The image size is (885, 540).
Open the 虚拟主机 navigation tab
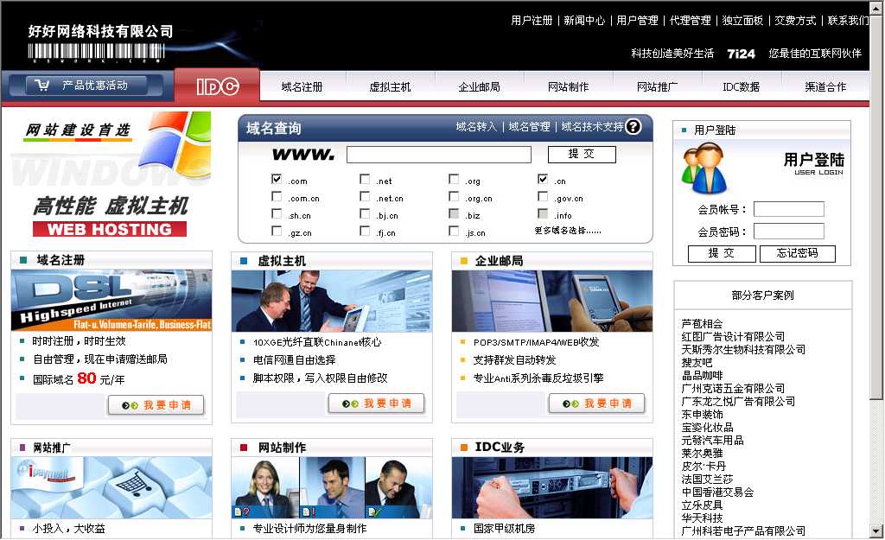[390, 87]
